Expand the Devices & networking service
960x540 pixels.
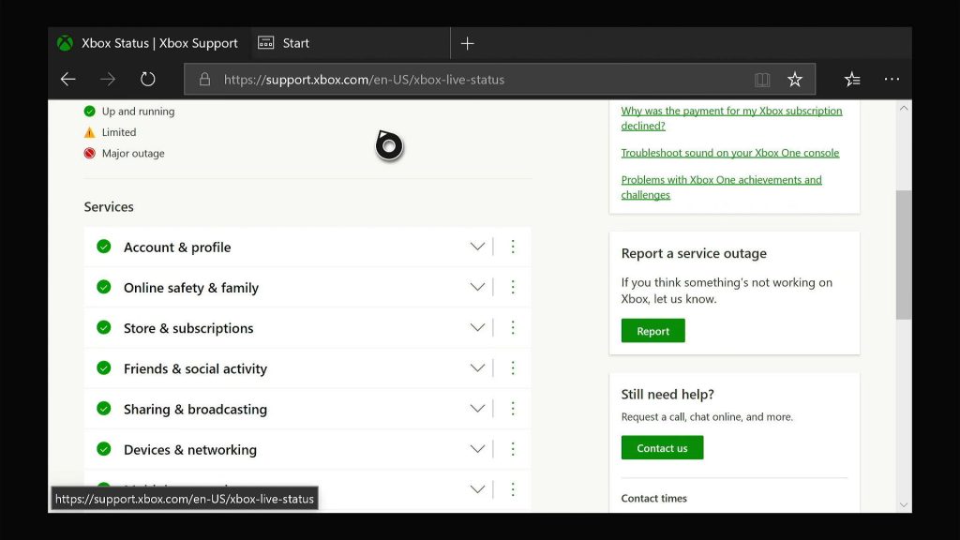coord(477,449)
